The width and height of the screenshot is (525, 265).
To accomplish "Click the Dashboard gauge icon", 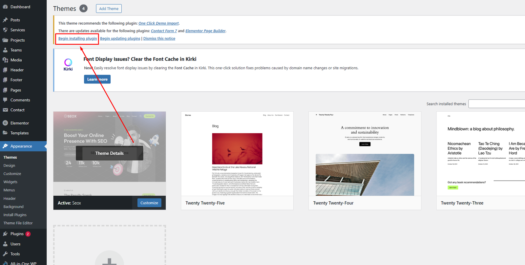I will [5, 7].
